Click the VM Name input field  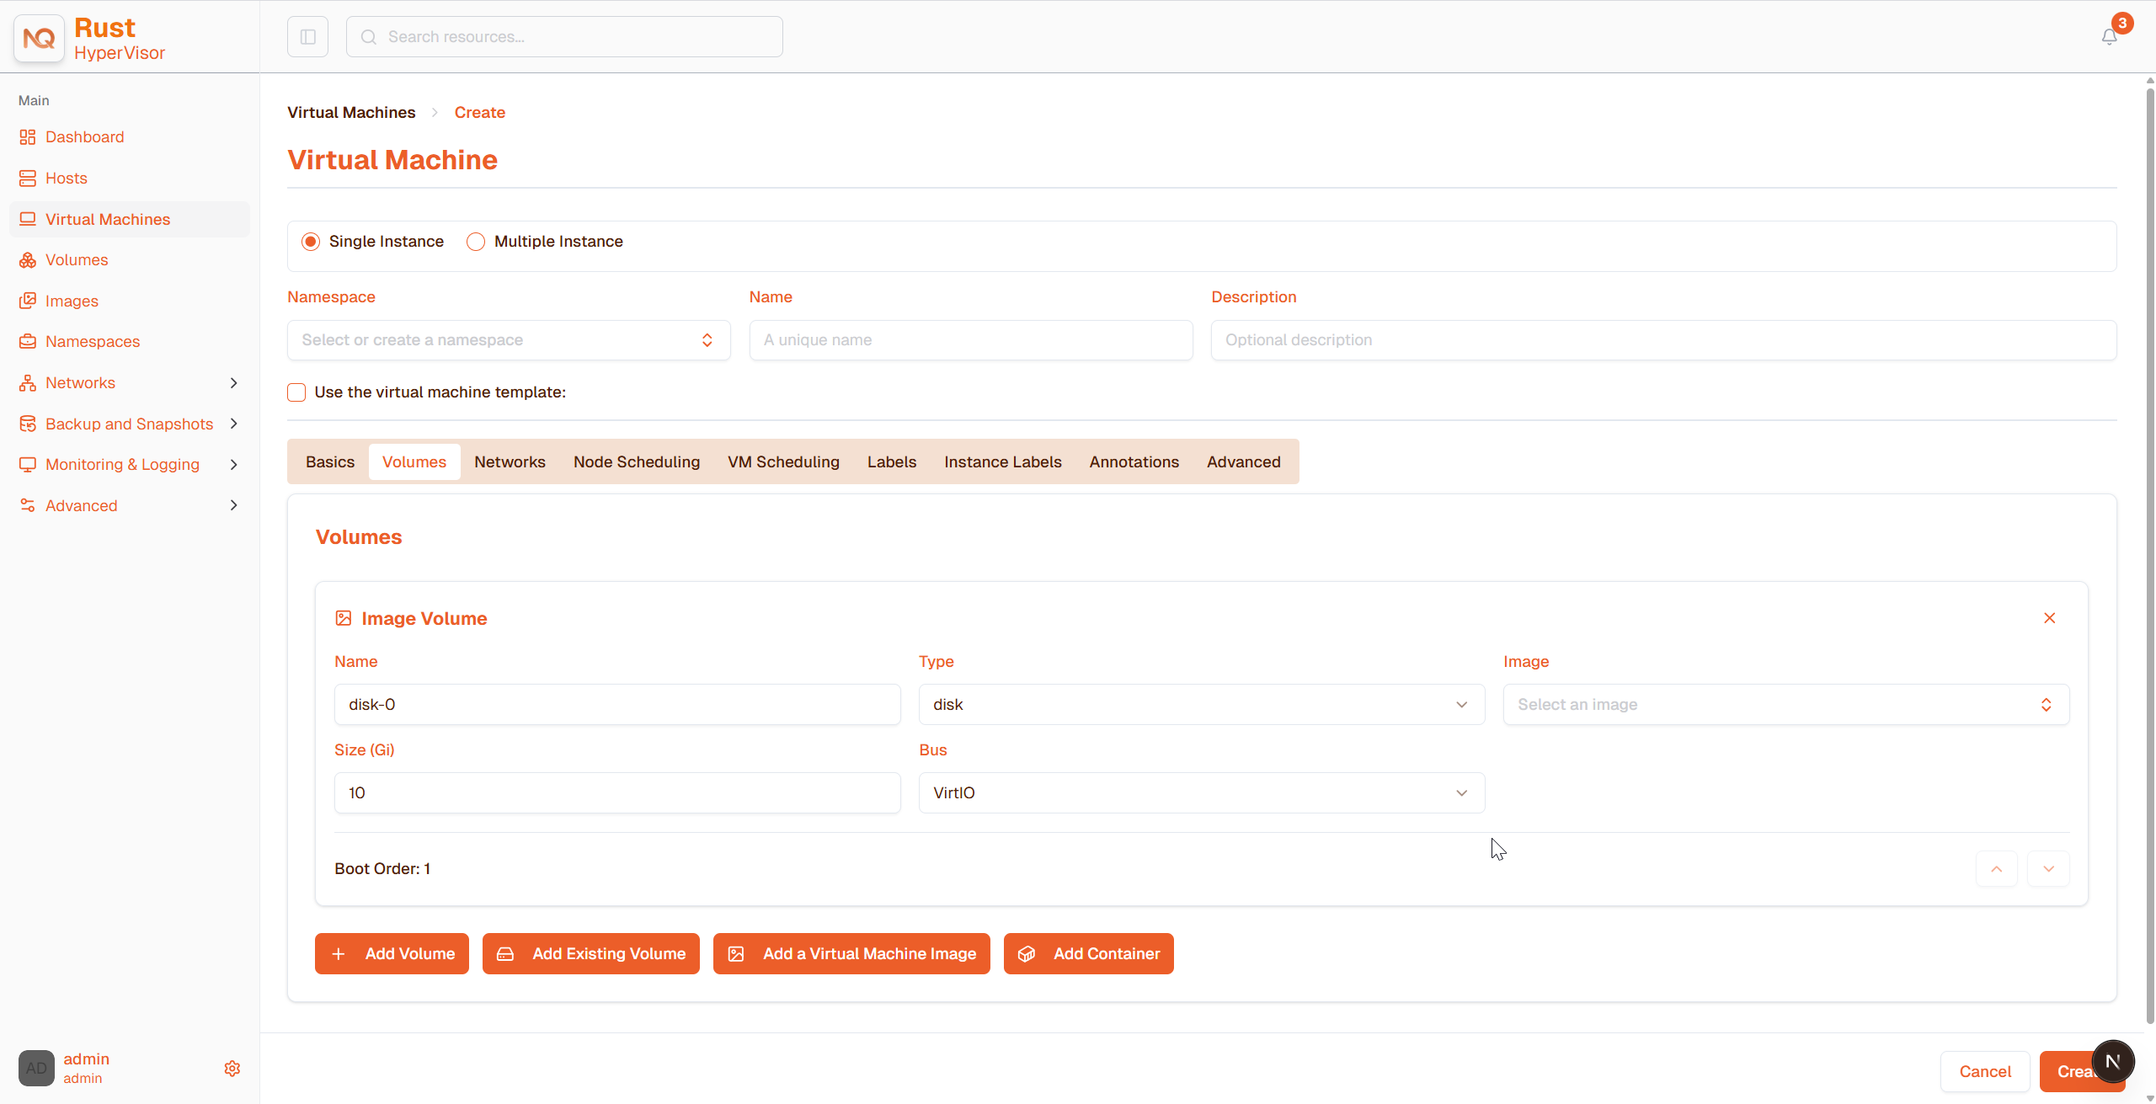[x=971, y=340]
